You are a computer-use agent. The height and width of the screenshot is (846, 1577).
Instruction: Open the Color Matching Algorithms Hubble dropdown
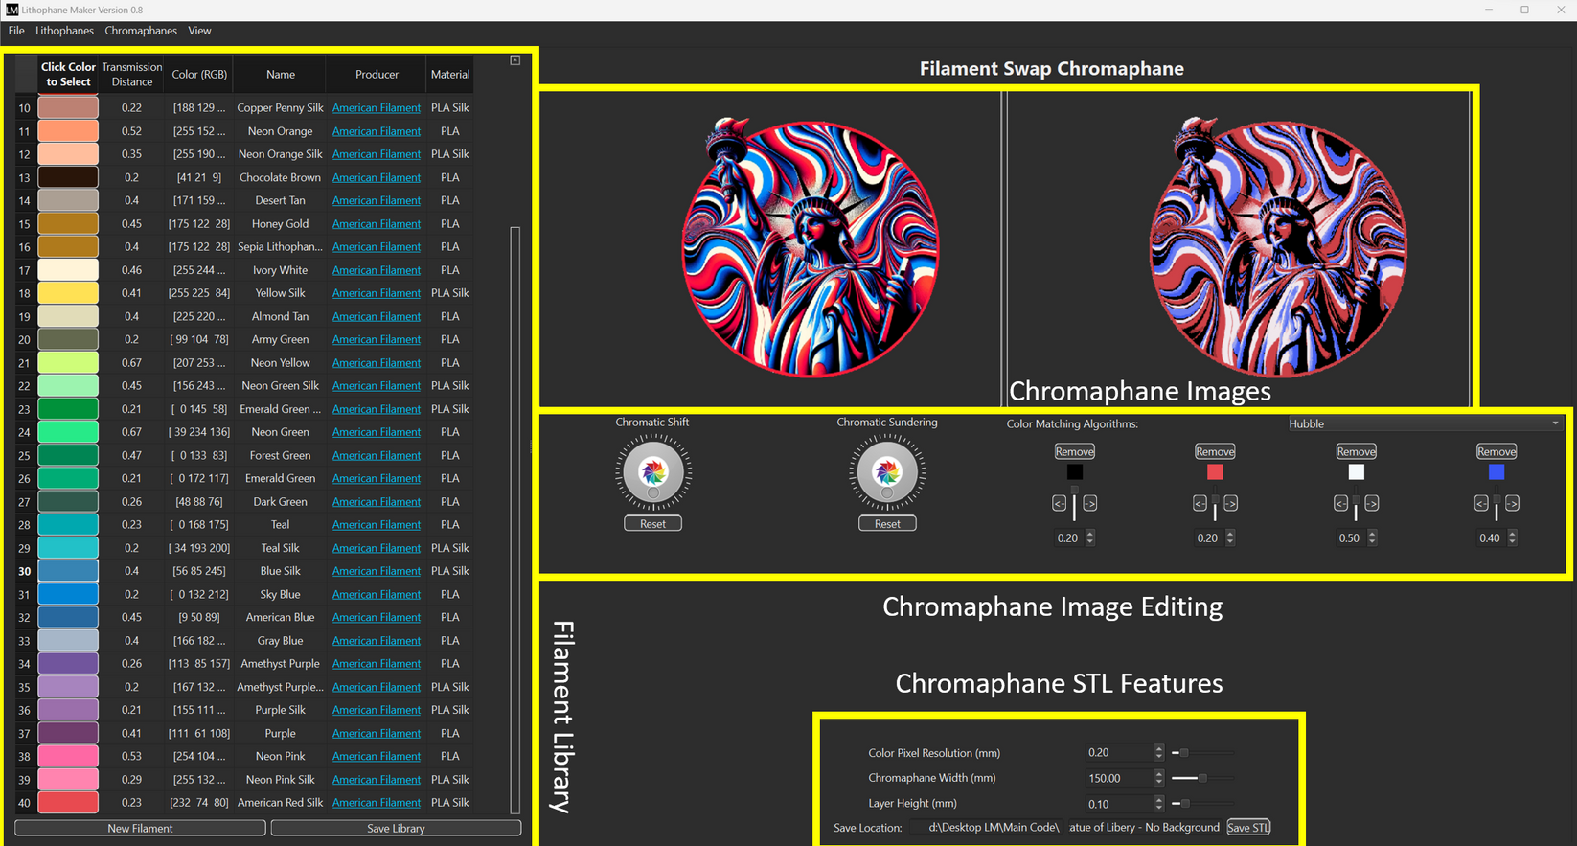[1424, 423]
